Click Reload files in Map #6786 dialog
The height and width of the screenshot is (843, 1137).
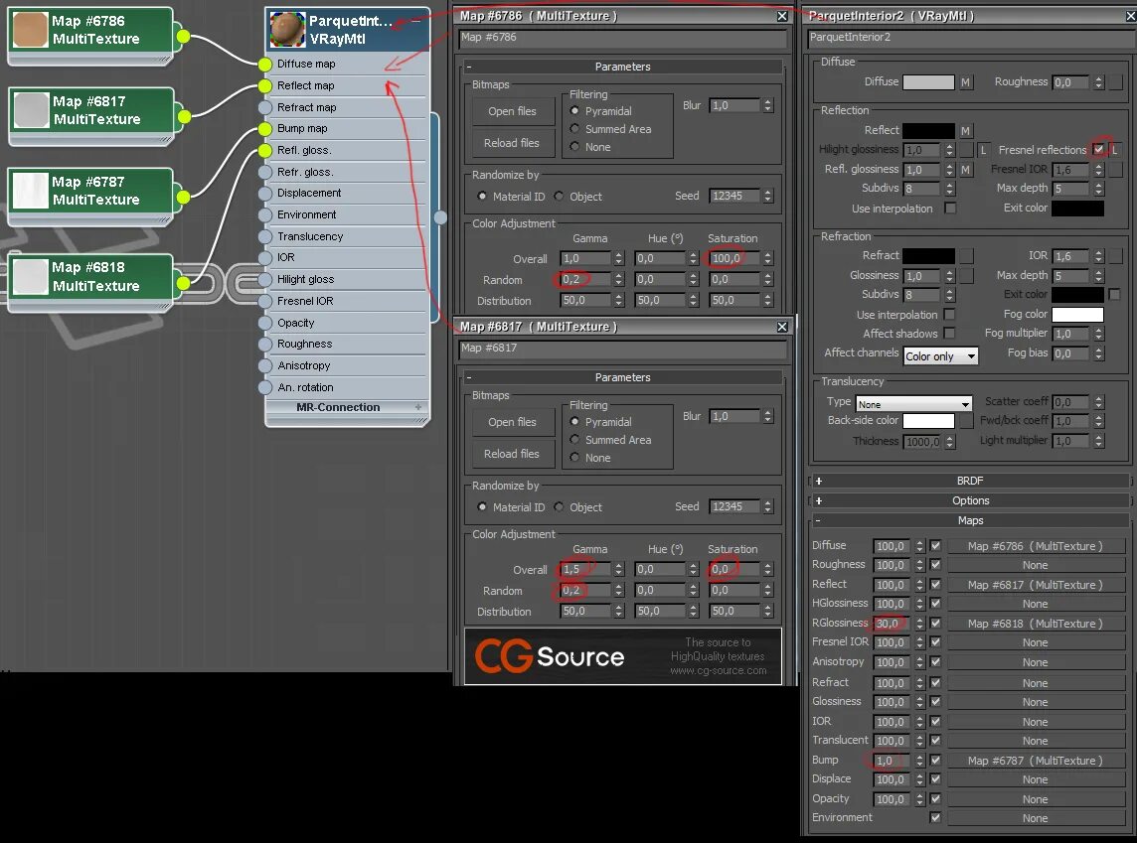coord(512,143)
